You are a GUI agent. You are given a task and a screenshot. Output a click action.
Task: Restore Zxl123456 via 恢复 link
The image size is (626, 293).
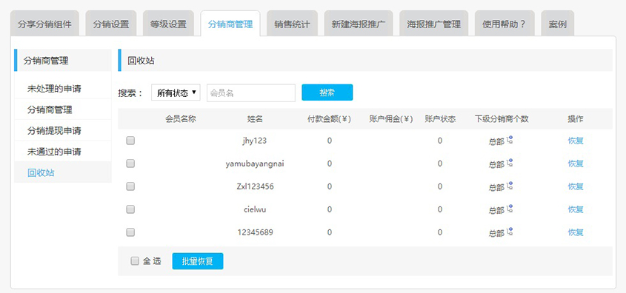click(576, 186)
